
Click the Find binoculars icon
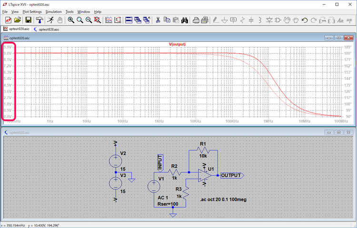tap(185, 20)
